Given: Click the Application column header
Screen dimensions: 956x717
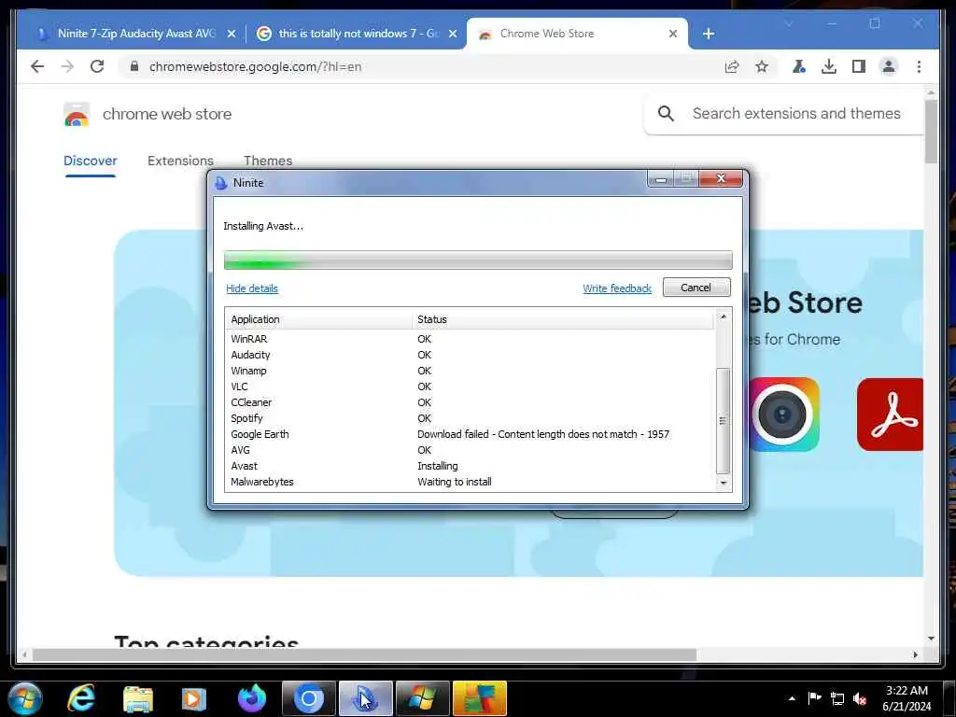Looking at the screenshot, I should pos(319,319).
